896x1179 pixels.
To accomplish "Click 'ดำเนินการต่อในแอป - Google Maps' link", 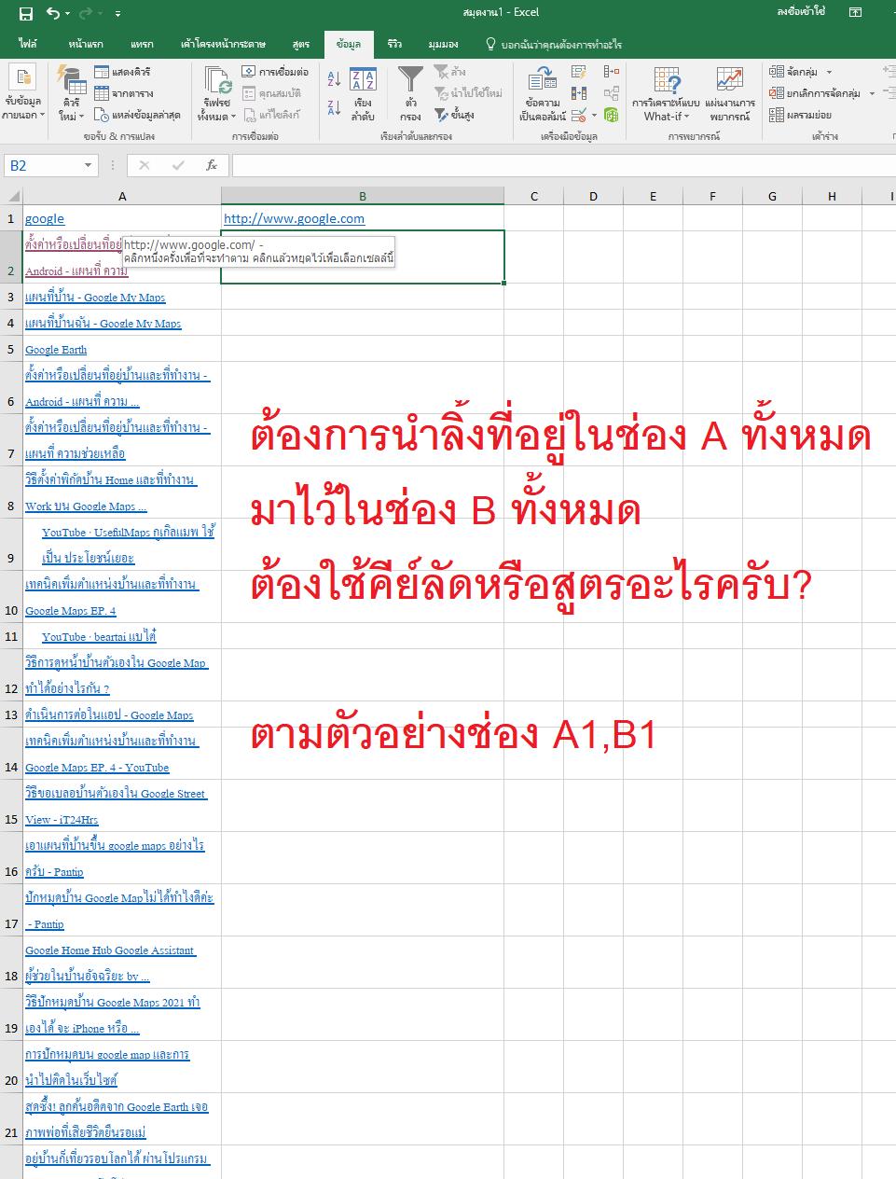I will (109, 715).
